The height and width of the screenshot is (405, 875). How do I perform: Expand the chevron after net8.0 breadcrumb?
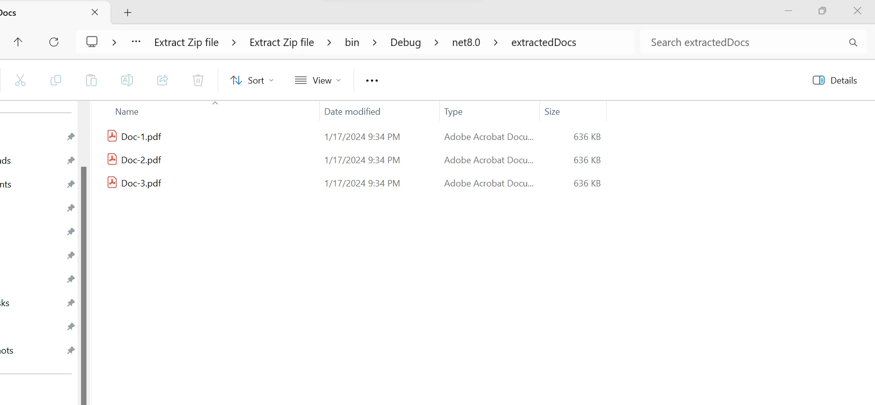pyautogui.click(x=496, y=43)
